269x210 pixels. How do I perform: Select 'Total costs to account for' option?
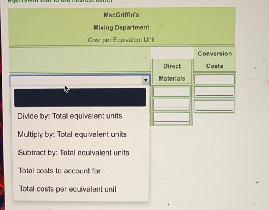click(59, 171)
